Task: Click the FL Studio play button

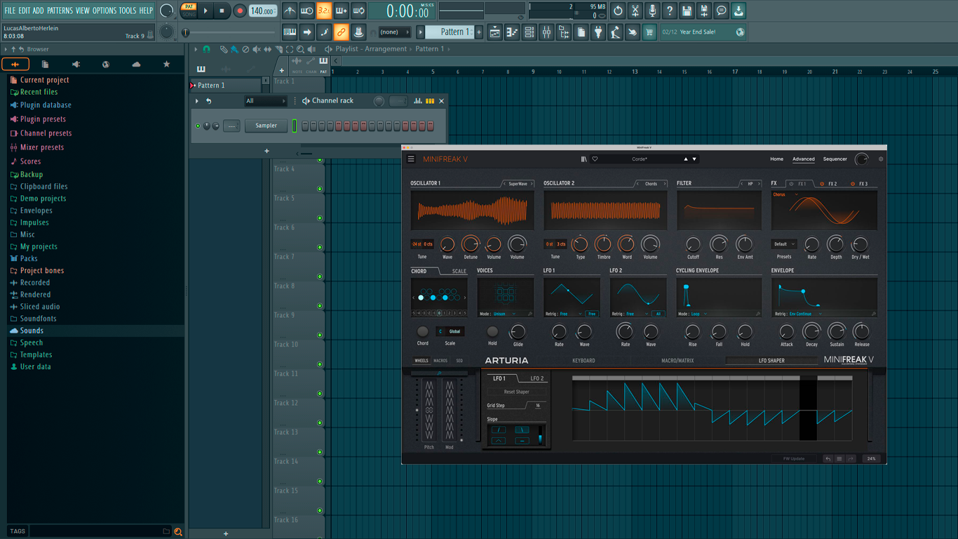Action: coord(205,11)
